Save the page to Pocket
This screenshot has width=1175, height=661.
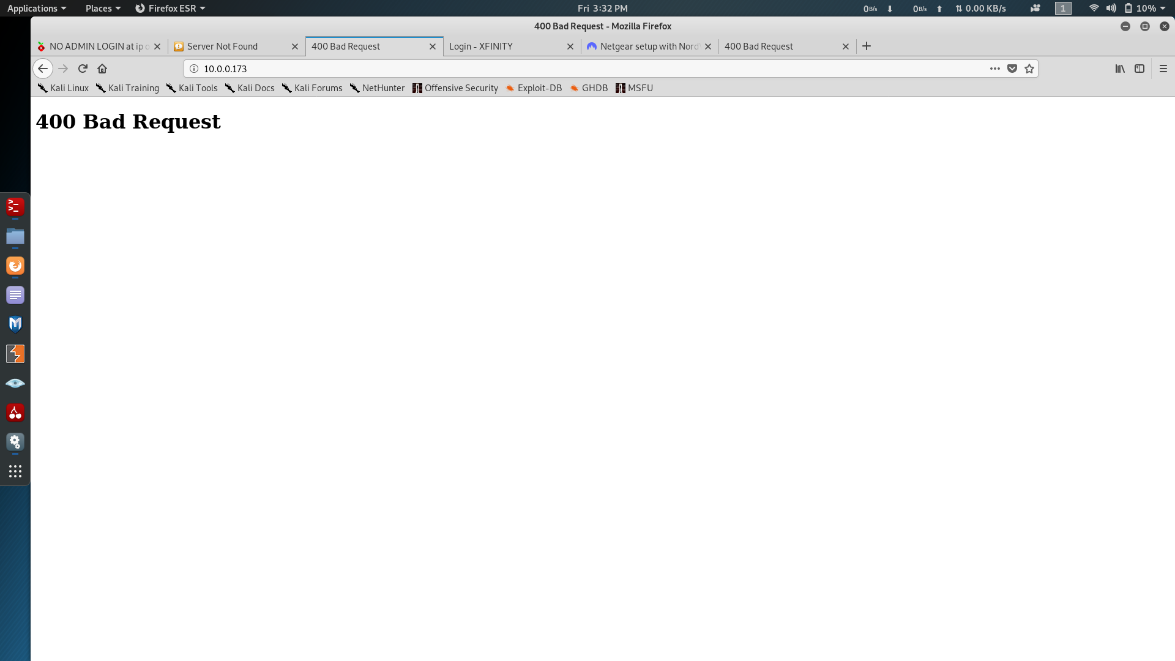point(1012,69)
